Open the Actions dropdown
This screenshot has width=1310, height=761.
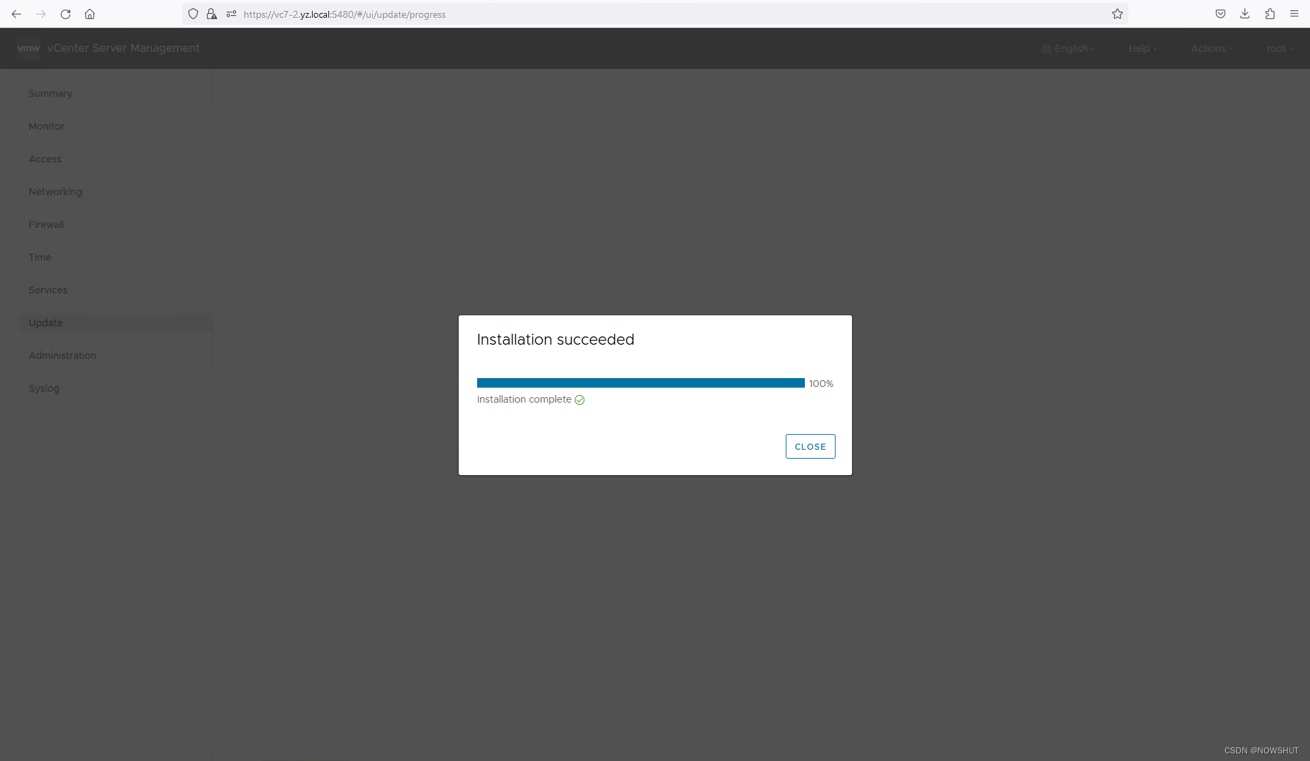1212,48
